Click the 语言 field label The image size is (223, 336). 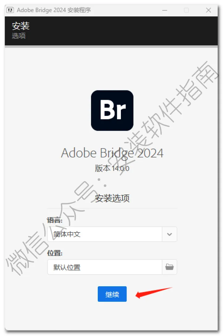(x=55, y=220)
